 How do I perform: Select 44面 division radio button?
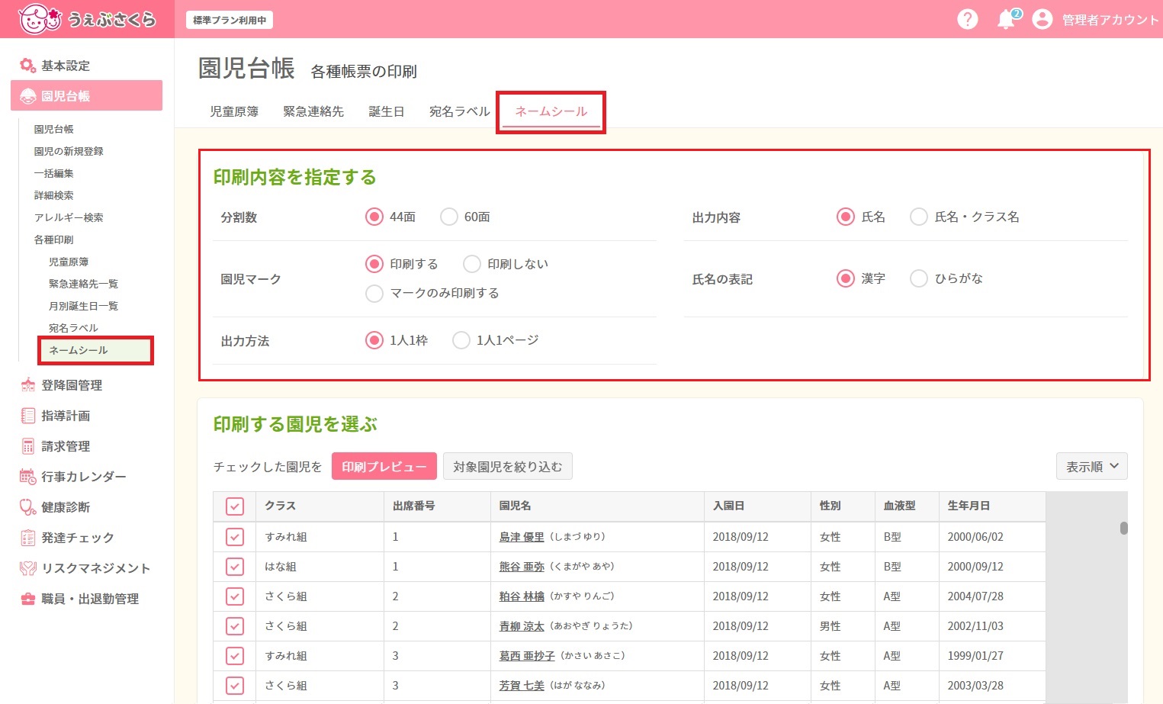click(374, 217)
